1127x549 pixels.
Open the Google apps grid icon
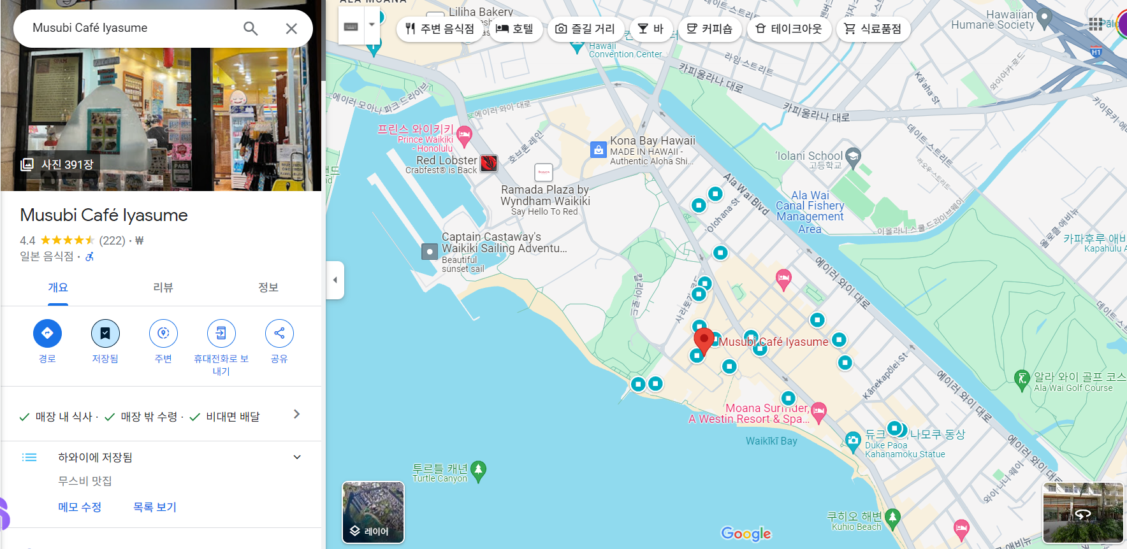point(1095,24)
